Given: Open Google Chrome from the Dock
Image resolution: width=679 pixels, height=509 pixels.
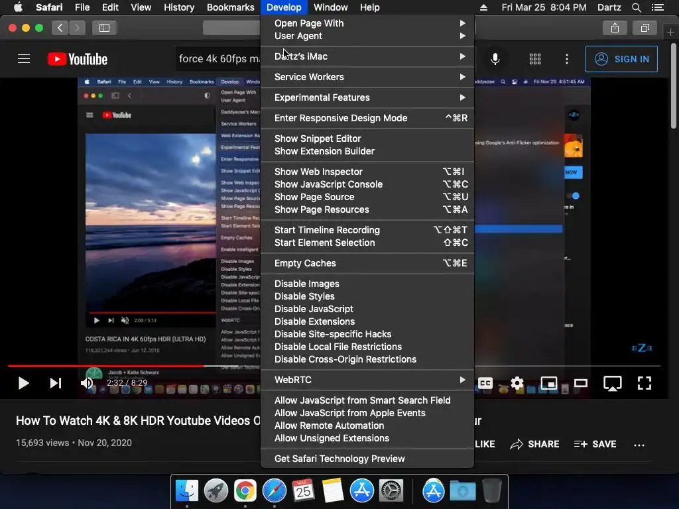Looking at the screenshot, I should pos(245,490).
